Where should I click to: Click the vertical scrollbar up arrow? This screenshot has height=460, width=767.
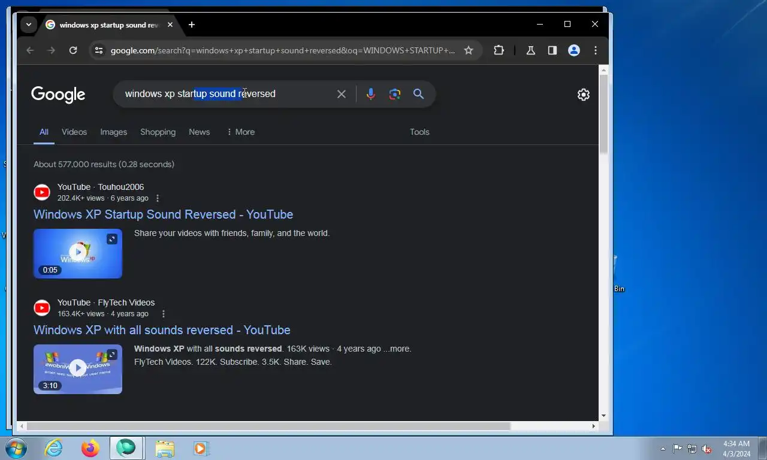point(603,69)
